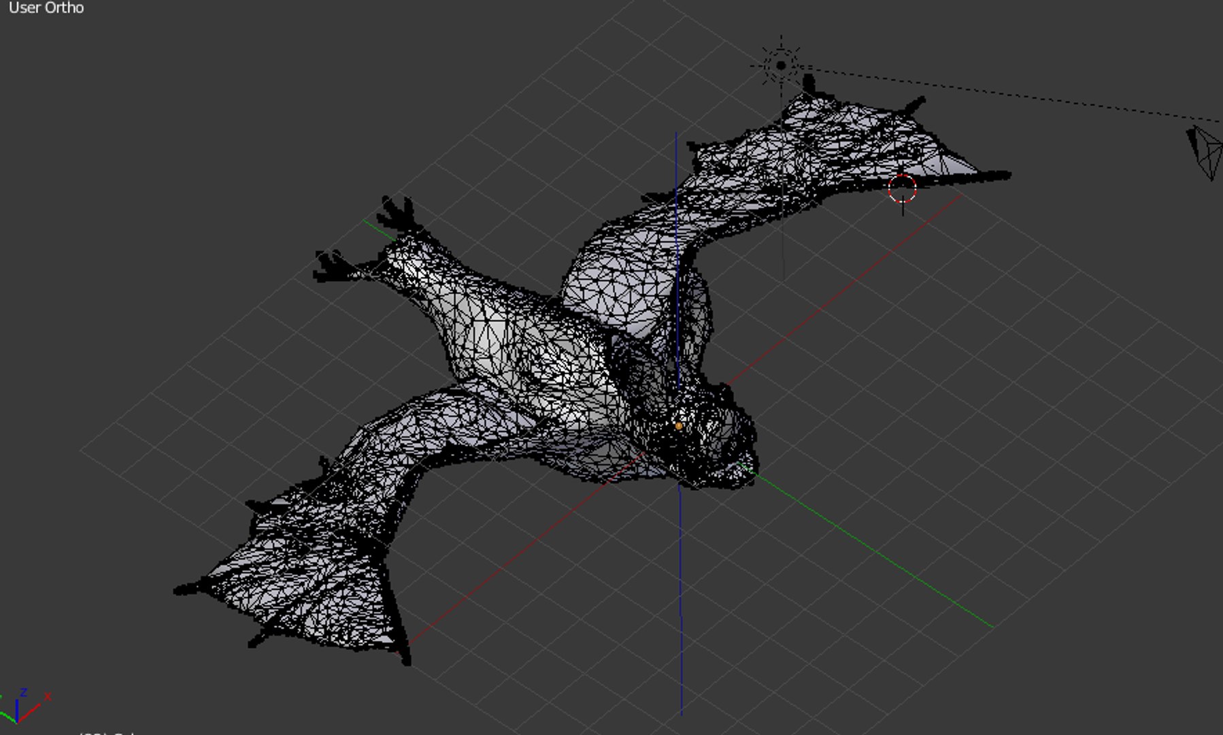Image resolution: width=1223 pixels, height=735 pixels.
Task: Click the red-white 3D cursor
Action: pos(903,189)
